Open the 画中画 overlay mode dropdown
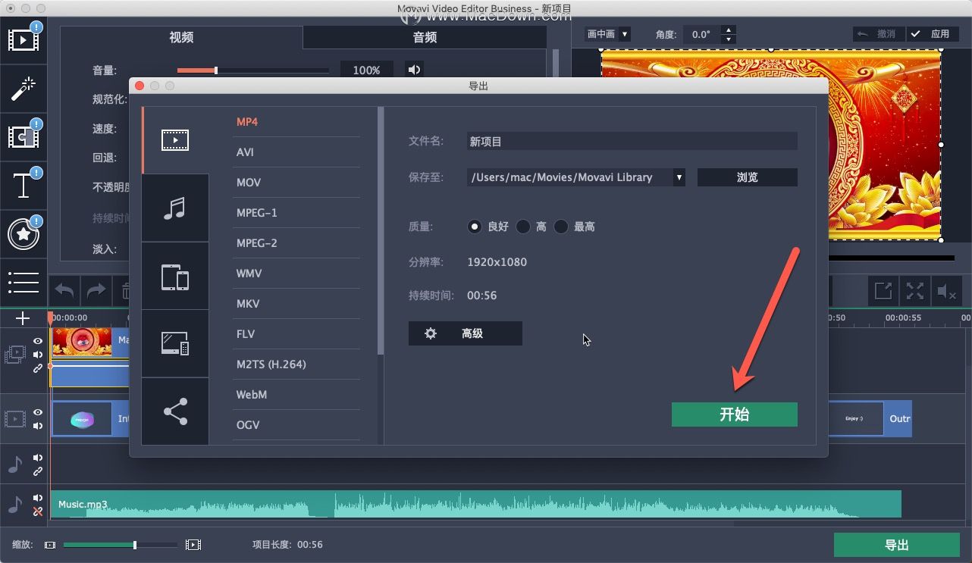 click(608, 34)
